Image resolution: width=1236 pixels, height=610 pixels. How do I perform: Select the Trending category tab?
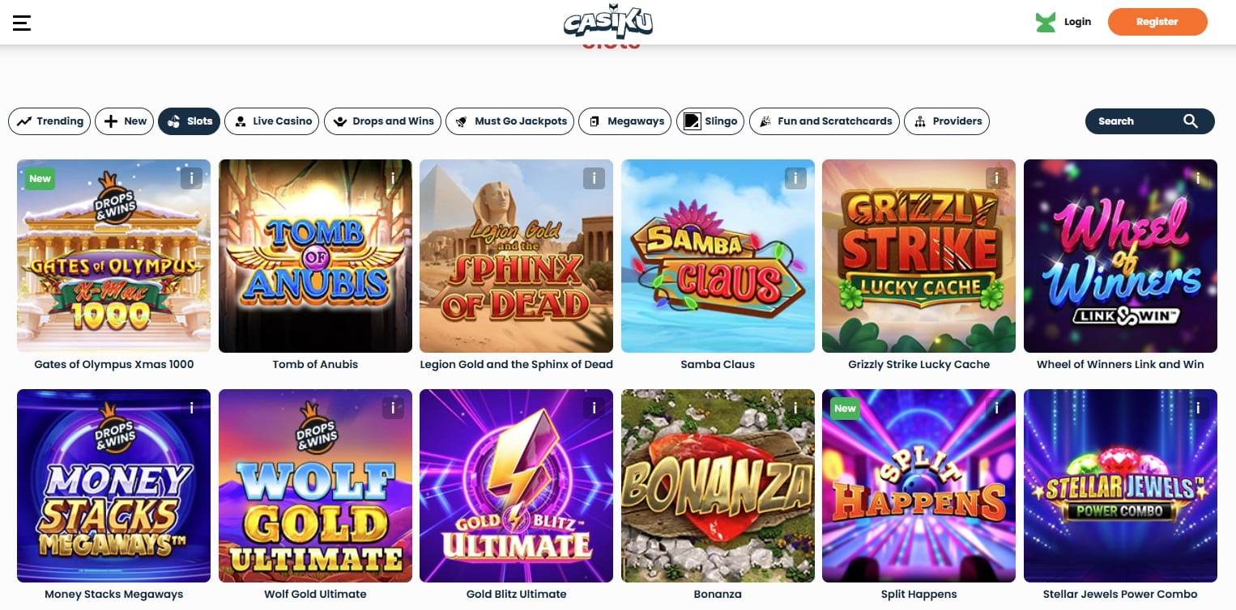[x=49, y=121]
